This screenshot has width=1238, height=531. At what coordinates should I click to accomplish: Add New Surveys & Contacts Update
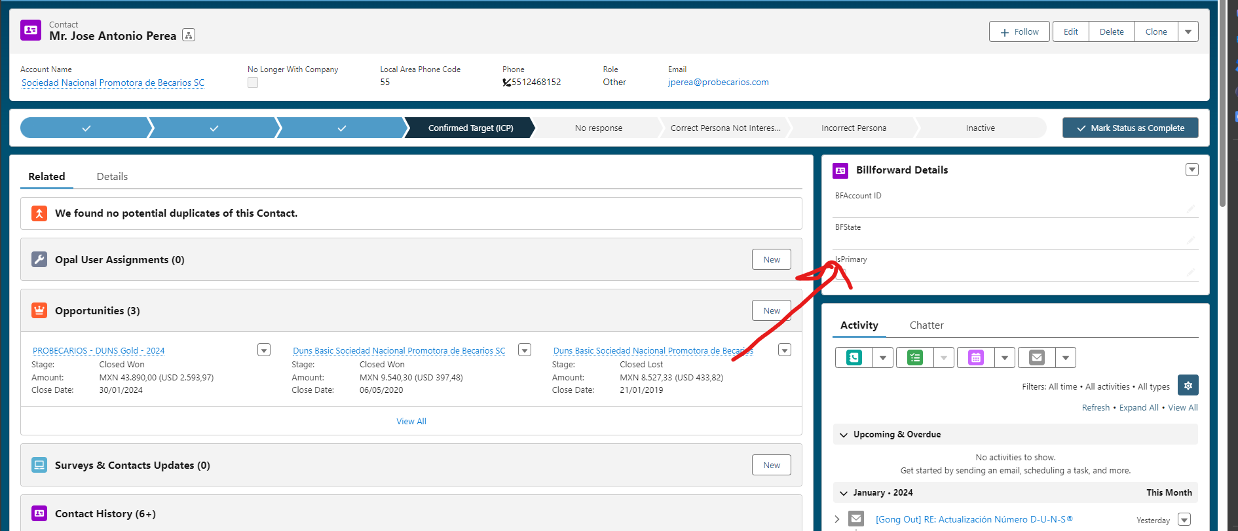(772, 465)
